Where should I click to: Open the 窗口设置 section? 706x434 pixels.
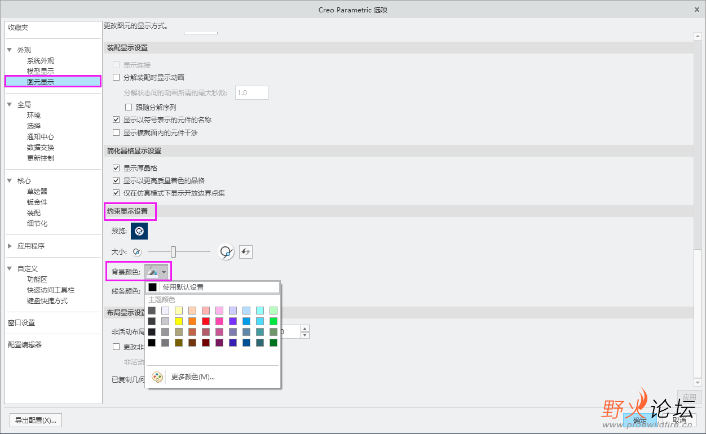[x=21, y=322]
